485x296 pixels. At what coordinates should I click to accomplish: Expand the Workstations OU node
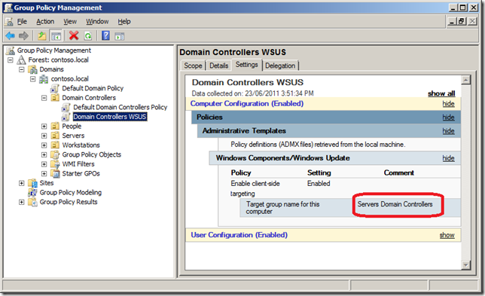44,145
